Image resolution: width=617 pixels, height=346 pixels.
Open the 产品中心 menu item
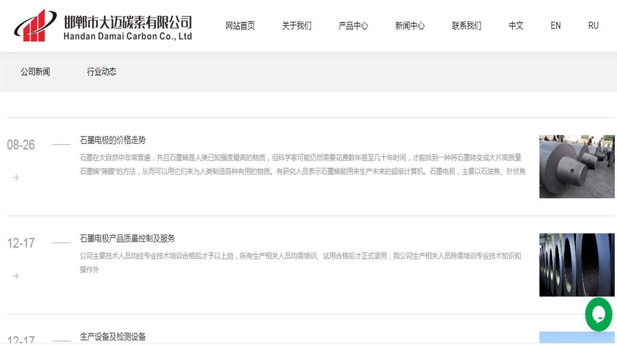pyautogui.click(x=353, y=26)
